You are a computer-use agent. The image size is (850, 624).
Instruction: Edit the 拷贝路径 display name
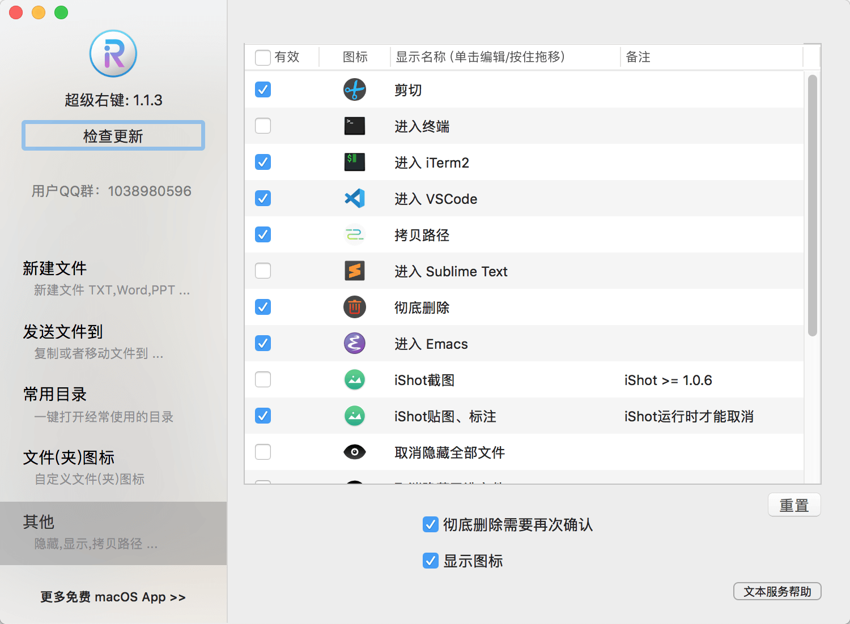click(x=422, y=235)
